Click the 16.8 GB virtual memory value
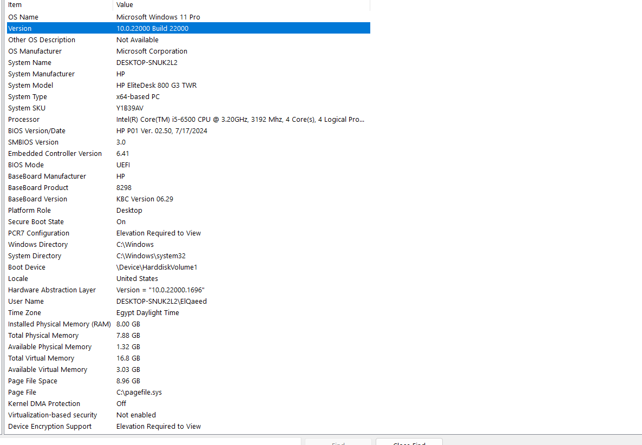This screenshot has width=642, height=445. (128, 358)
